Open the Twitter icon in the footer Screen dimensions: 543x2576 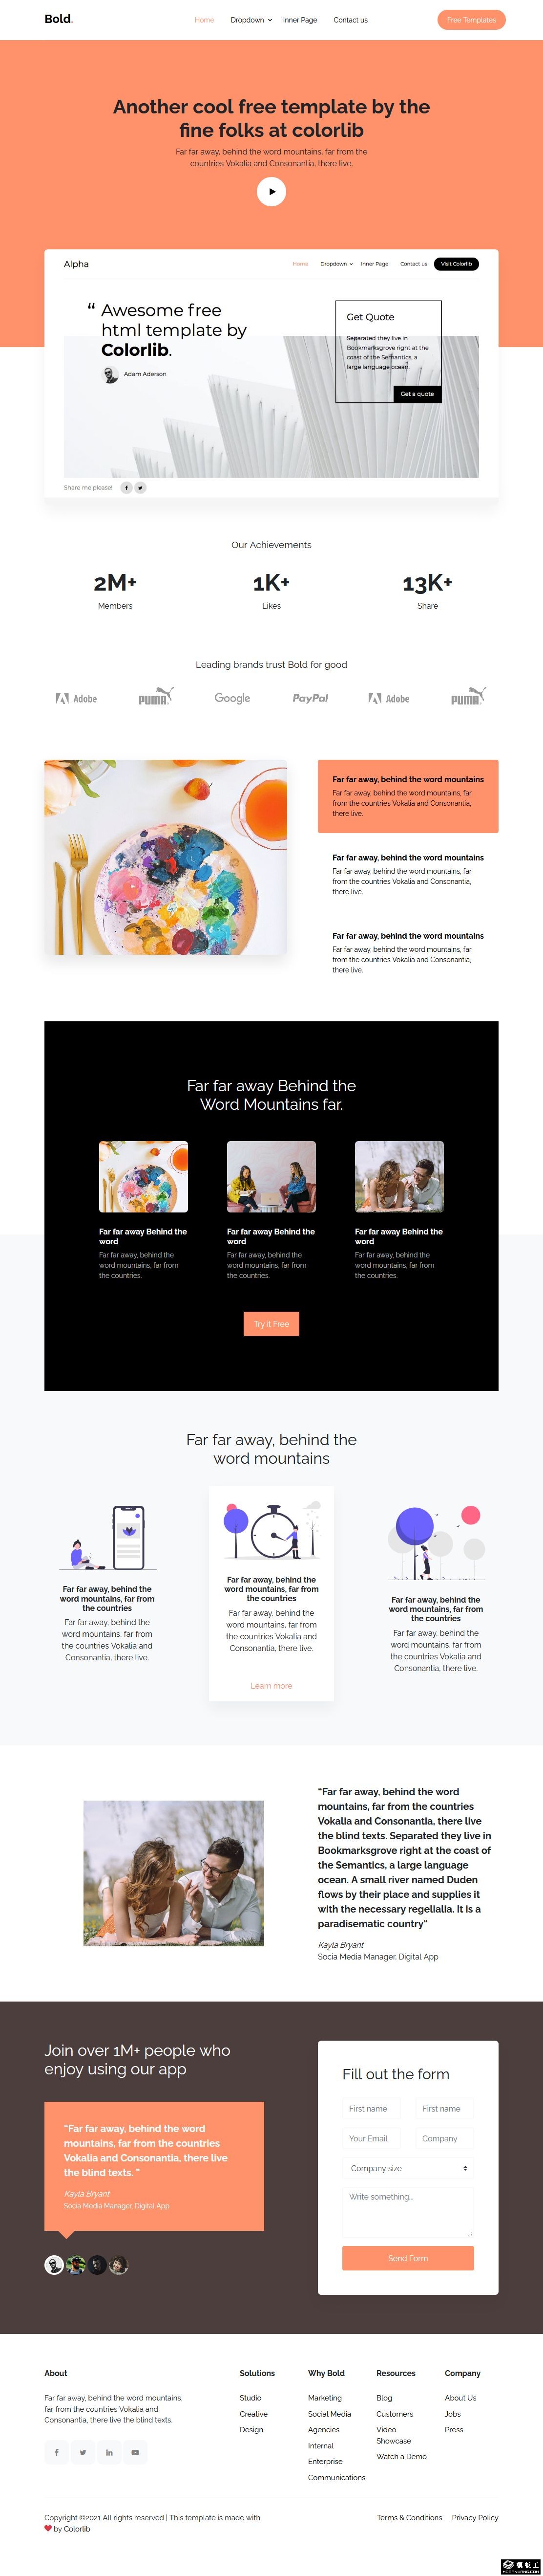83,2452
